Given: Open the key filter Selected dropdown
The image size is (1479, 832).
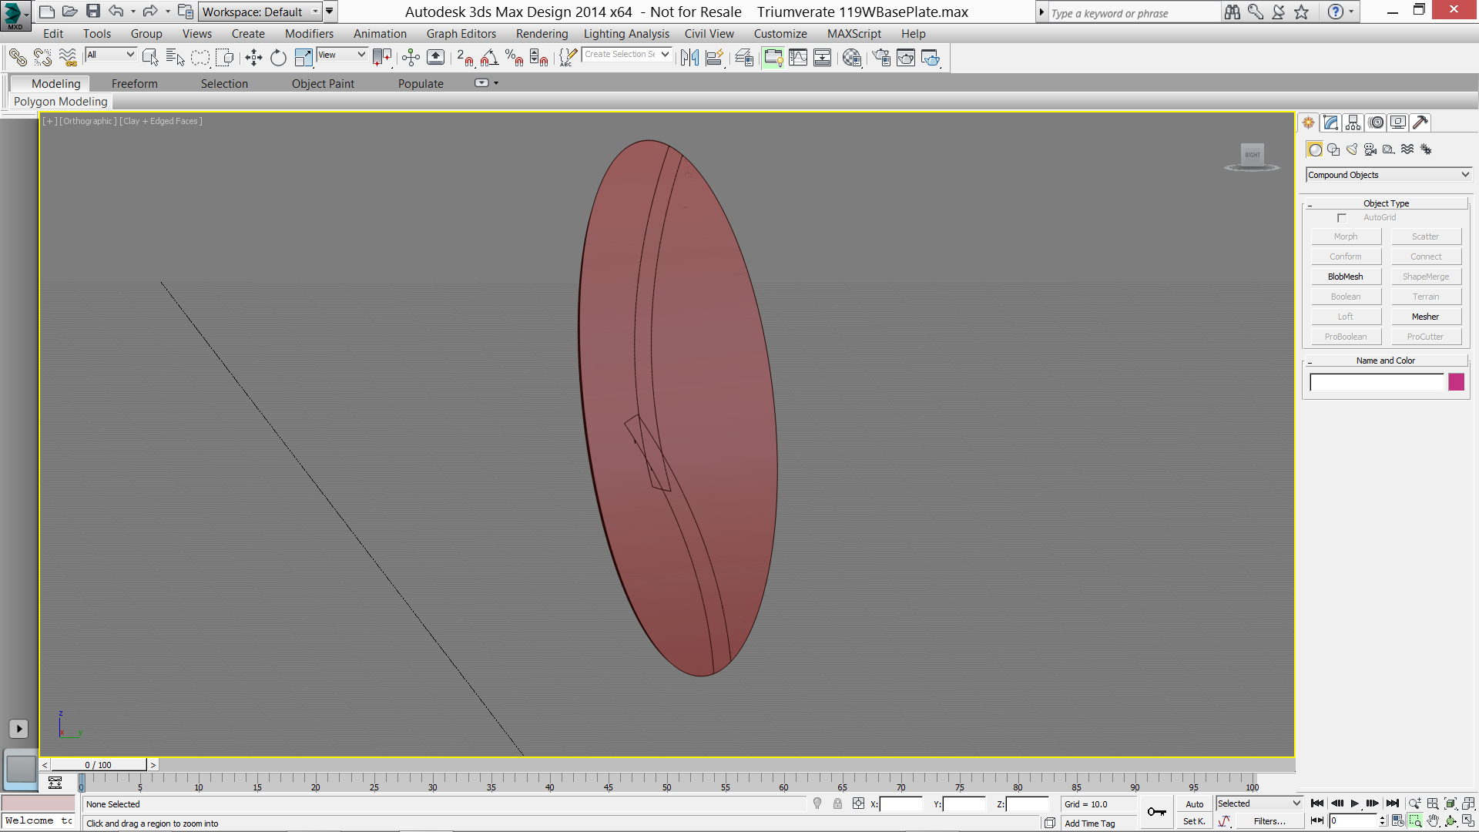Looking at the screenshot, I should pos(1259,803).
